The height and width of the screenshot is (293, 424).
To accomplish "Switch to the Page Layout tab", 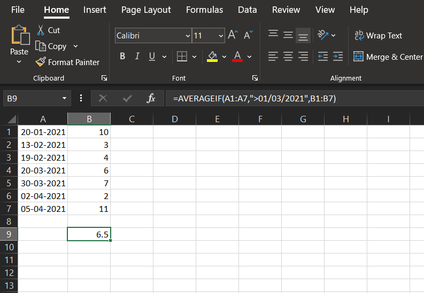I will tap(146, 10).
